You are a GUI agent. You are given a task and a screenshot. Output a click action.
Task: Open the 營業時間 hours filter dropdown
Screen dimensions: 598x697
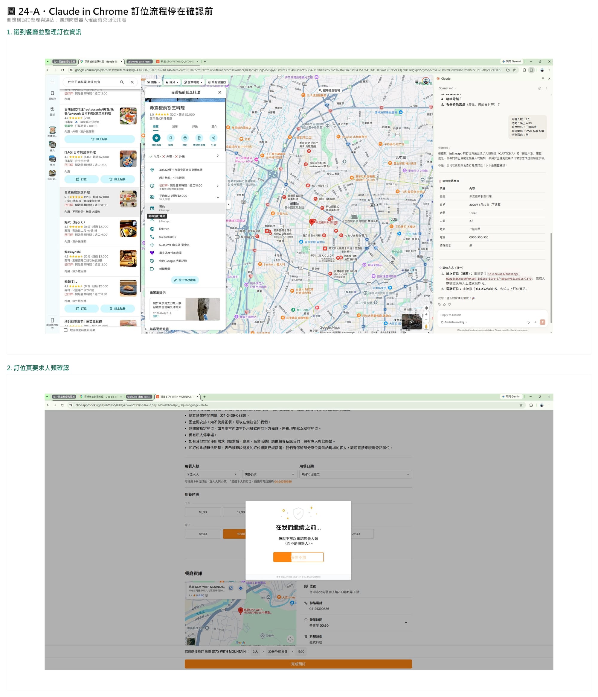[193, 82]
